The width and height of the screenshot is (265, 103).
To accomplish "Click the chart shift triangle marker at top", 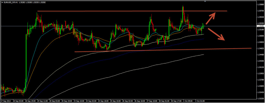I will (x=205, y=1).
